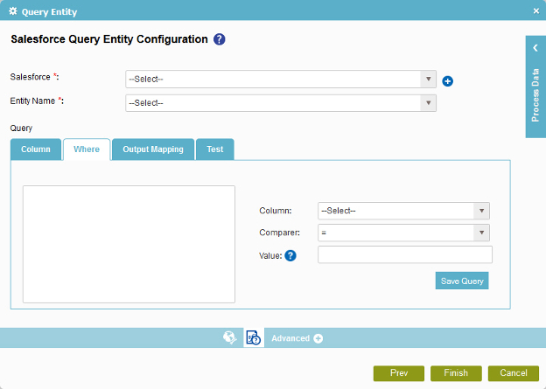Click into the Value input field
Viewport: 546px width, 389px height.
[x=405, y=254]
